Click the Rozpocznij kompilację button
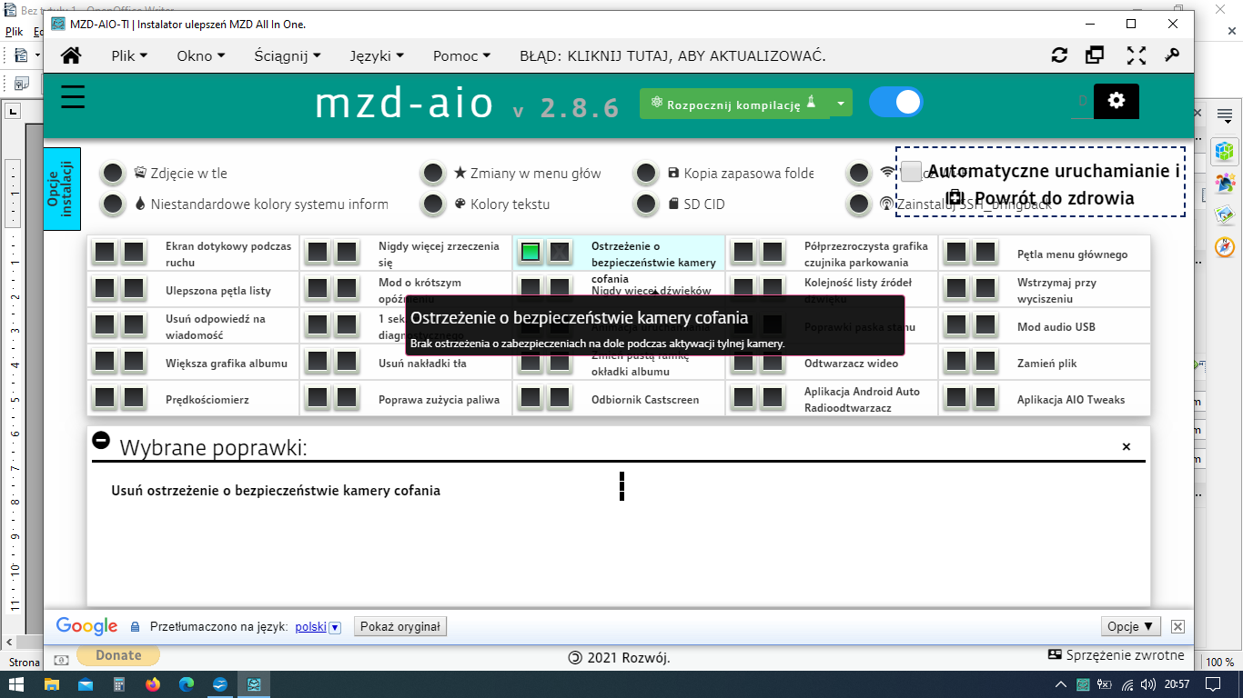The image size is (1243, 698). [x=734, y=104]
